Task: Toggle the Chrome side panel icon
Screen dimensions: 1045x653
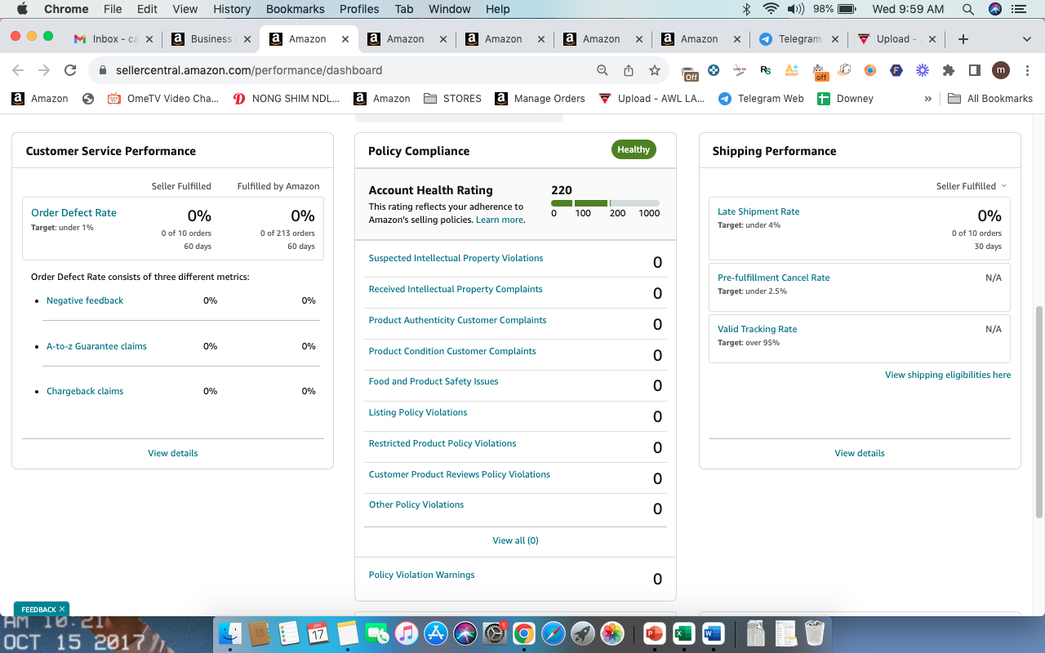Action: (975, 70)
